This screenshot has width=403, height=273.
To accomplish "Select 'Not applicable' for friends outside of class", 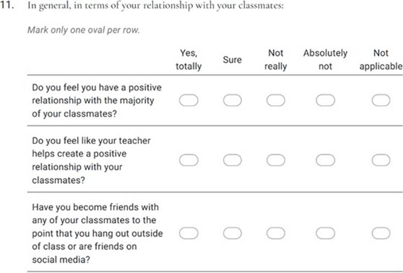I will (x=380, y=233).
